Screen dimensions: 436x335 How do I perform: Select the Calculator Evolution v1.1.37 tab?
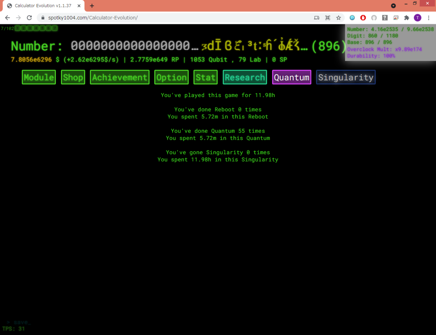[44, 6]
